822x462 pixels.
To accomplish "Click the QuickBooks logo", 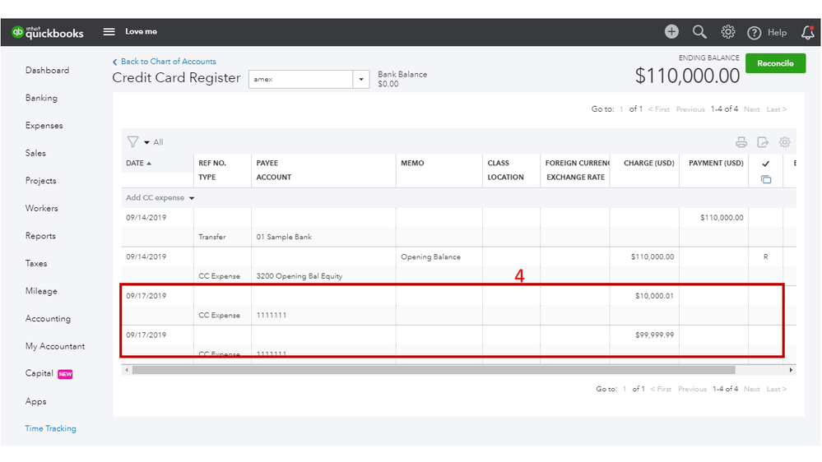I will (48, 33).
